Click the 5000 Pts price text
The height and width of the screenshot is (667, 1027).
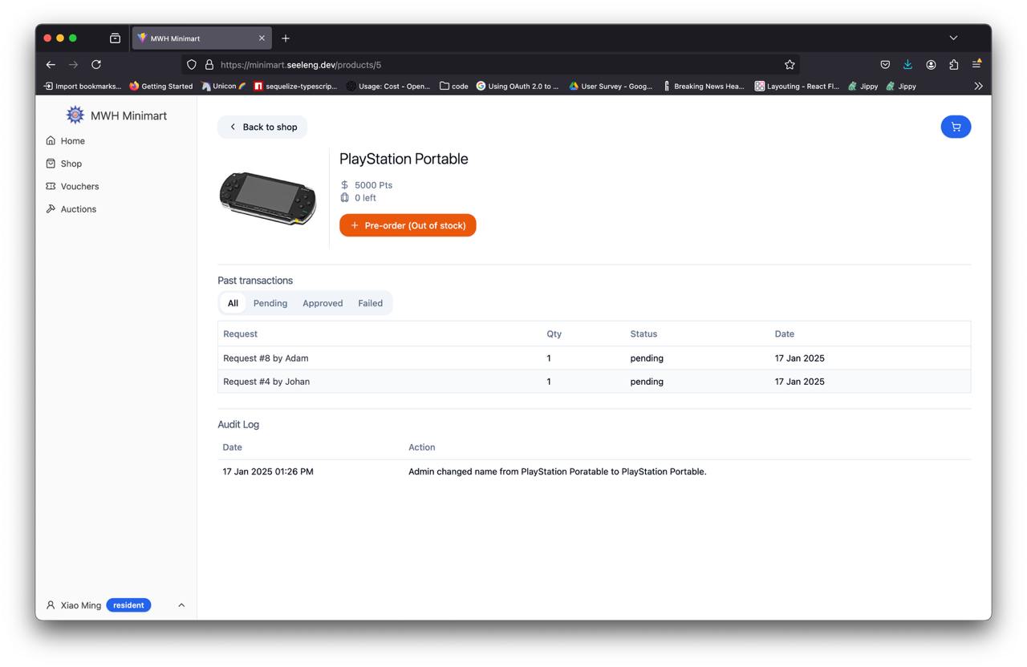pos(373,185)
